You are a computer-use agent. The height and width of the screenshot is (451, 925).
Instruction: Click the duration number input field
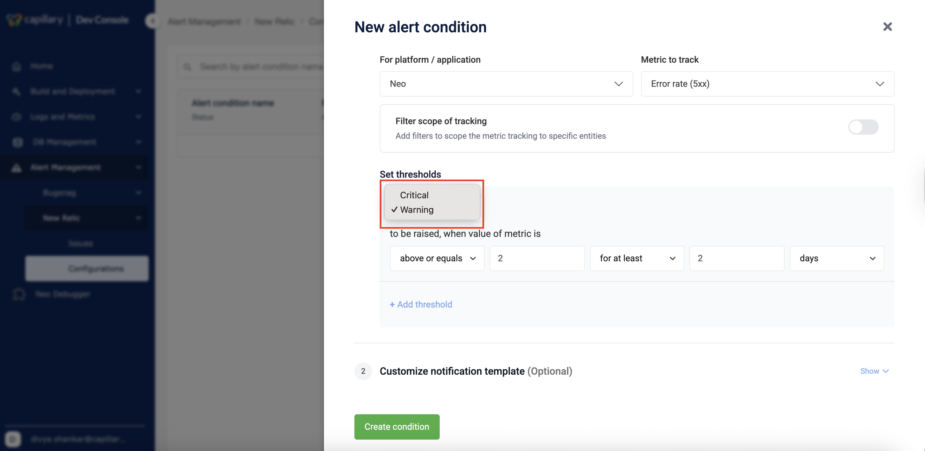736,258
